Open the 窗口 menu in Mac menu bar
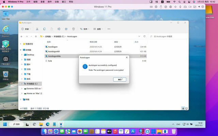 tap(64, 2)
